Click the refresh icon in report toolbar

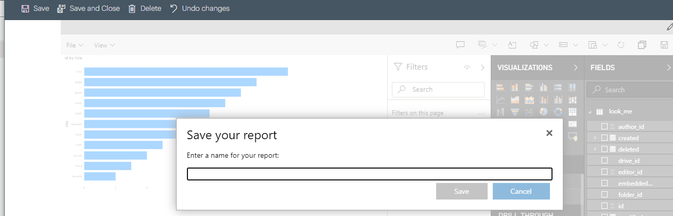click(621, 45)
